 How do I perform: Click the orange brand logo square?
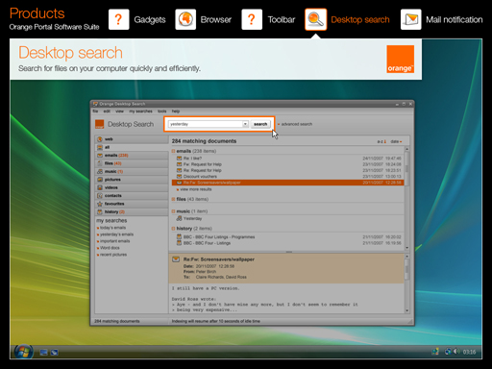400,59
